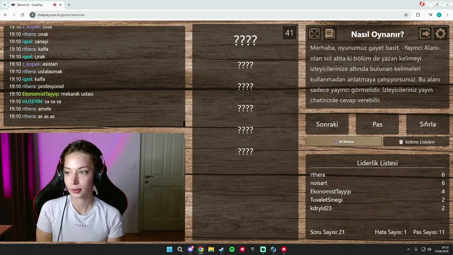Reload the chatplay page
453x255 pixels.
22,15
